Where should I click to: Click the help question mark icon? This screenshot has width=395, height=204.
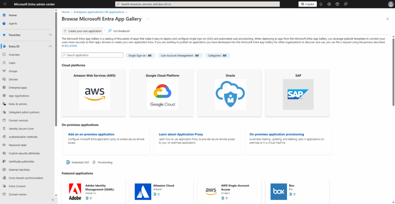pos(338,4)
